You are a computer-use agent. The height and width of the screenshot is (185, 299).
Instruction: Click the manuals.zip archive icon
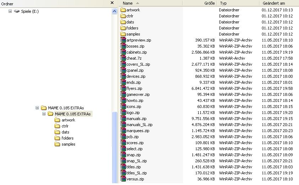(123, 119)
